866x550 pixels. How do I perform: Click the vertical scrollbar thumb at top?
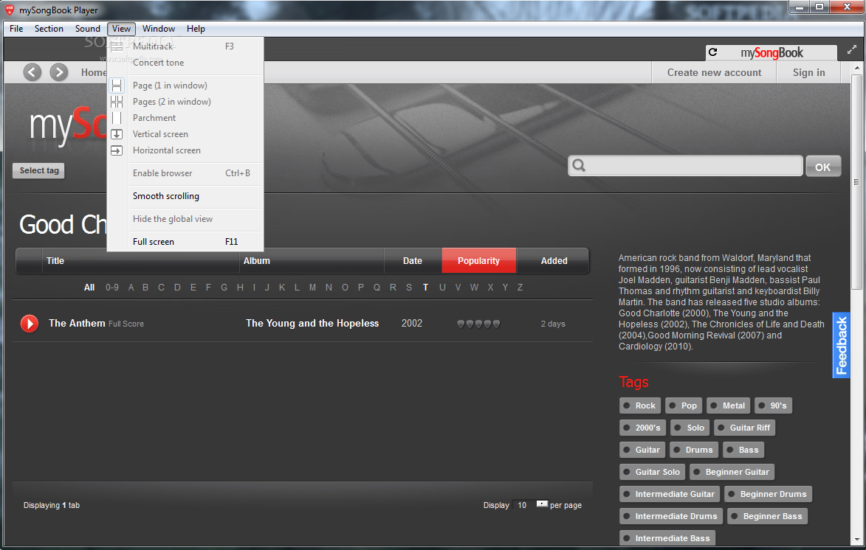coord(856,182)
